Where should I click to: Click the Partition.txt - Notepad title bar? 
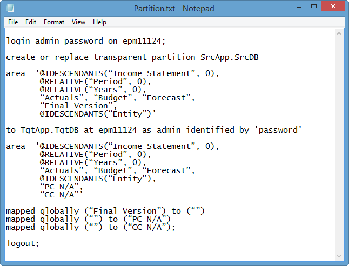coord(174,9)
